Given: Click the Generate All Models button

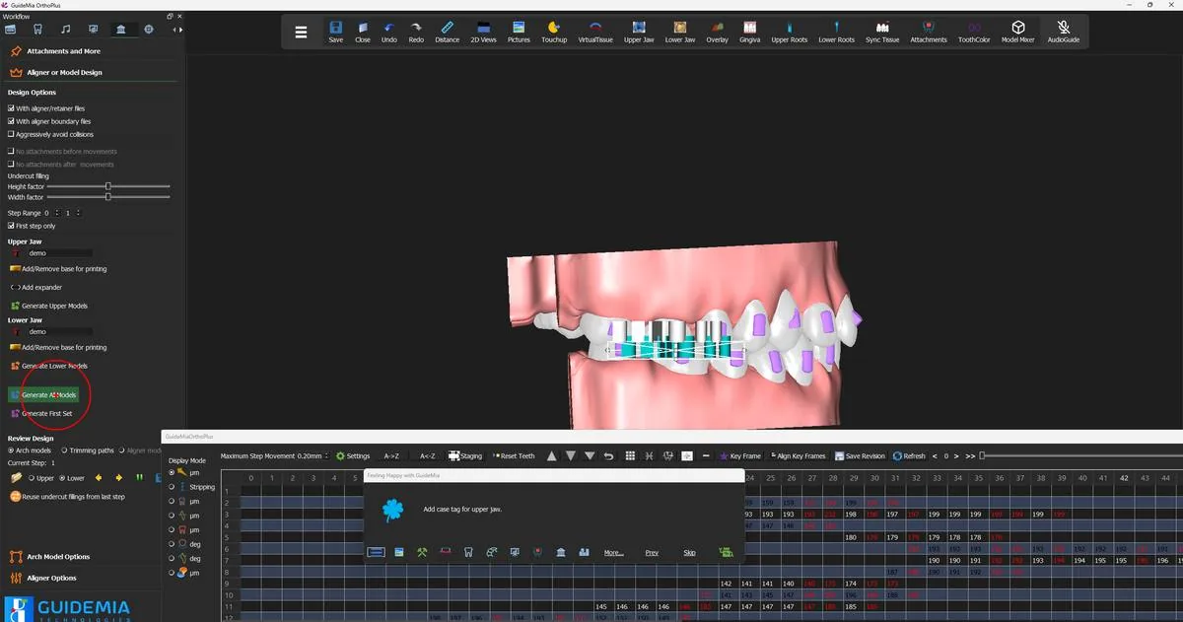Looking at the screenshot, I should 44,394.
